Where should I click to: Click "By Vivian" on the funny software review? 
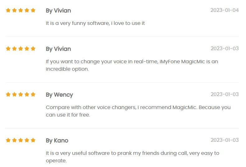58,11
